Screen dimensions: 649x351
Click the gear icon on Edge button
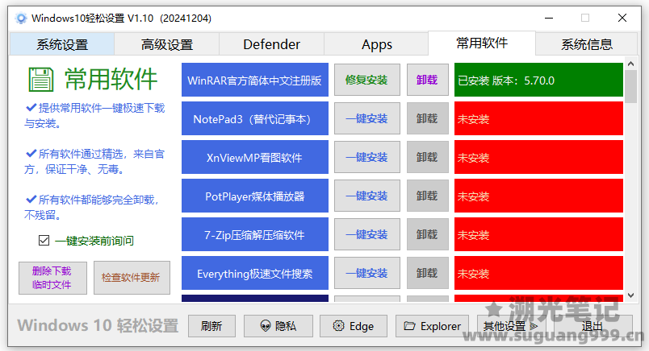(338, 326)
